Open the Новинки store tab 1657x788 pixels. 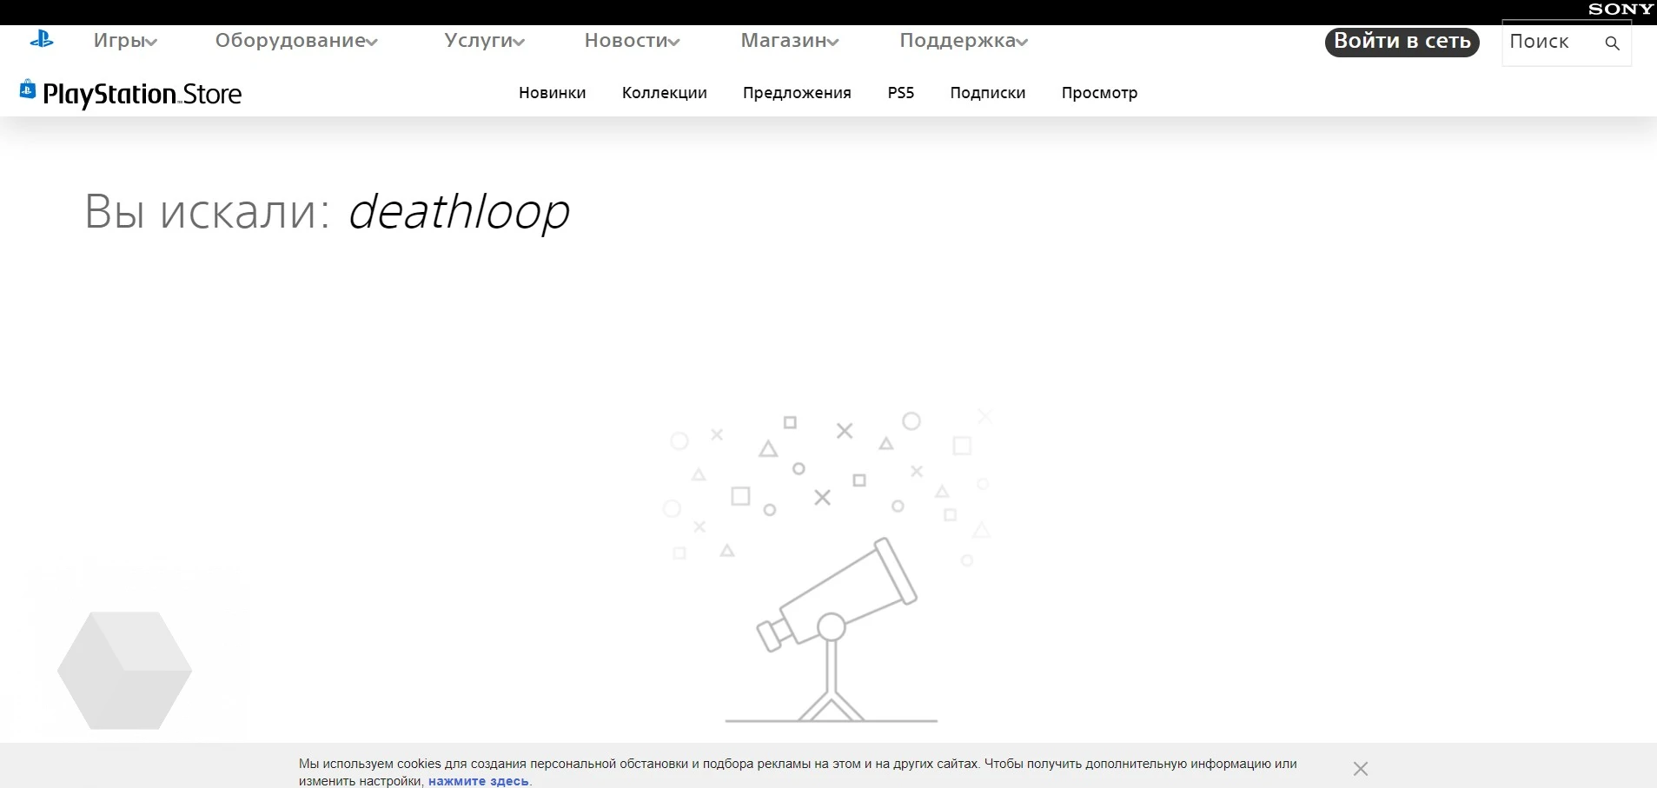(553, 93)
